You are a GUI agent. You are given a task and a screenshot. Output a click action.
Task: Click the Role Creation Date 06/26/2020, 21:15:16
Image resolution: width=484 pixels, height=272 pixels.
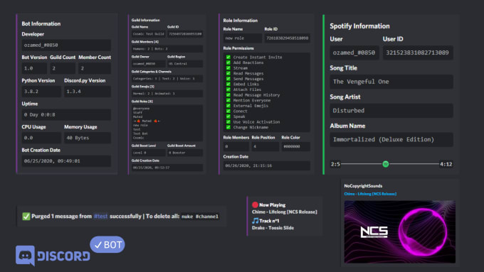[x=267, y=165]
